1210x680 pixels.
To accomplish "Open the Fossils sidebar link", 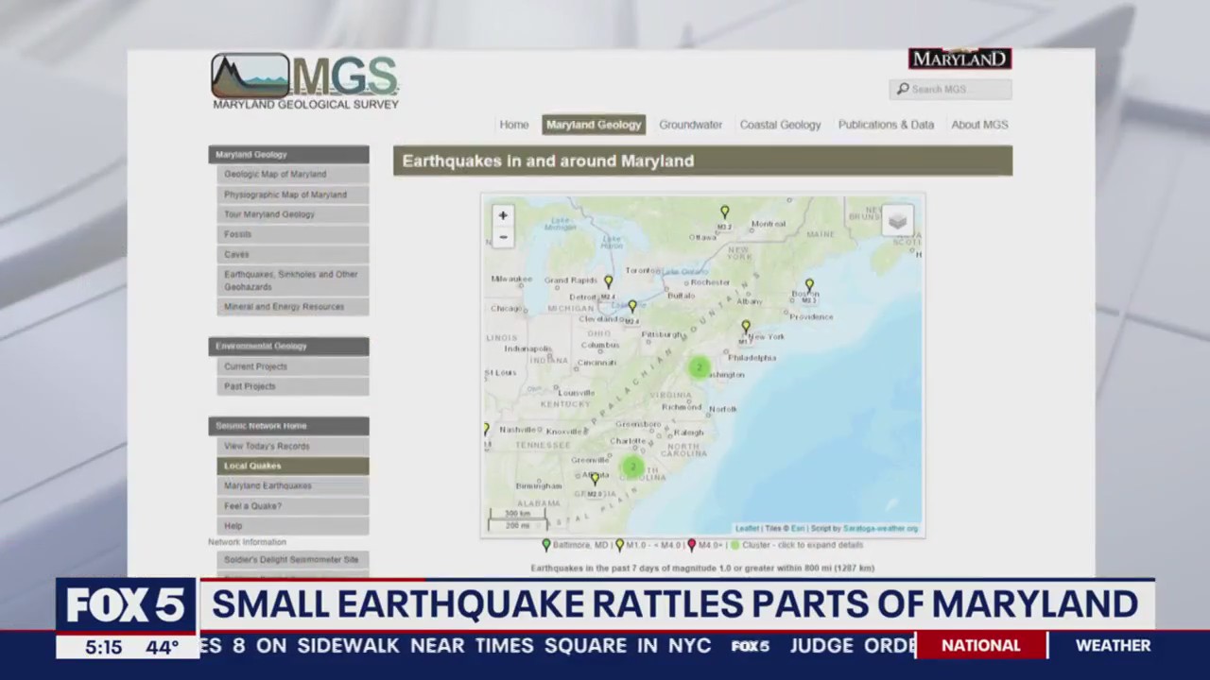I will point(293,234).
